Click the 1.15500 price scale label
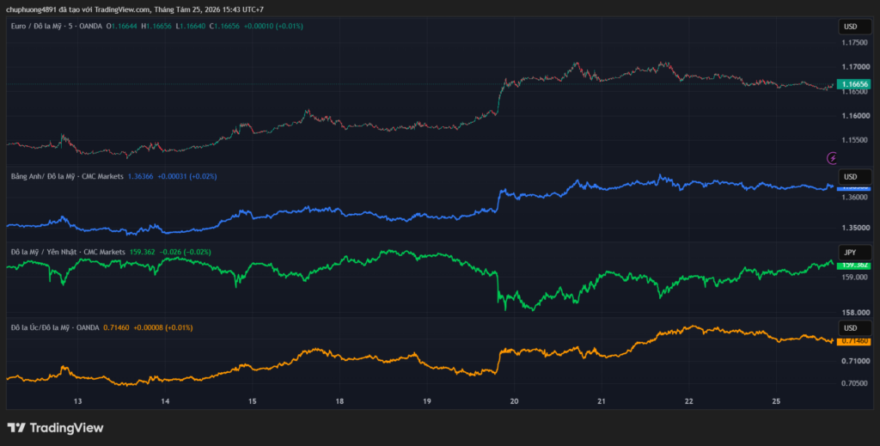Screen dimensions: 880x446 855,140
